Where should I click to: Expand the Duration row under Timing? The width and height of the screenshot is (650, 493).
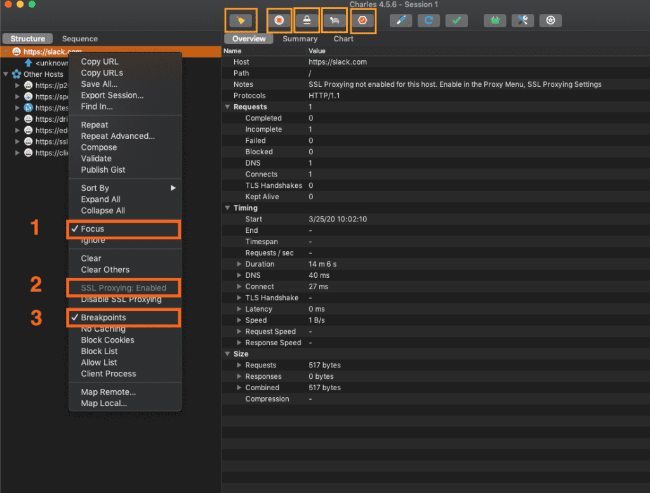pos(239,264)
